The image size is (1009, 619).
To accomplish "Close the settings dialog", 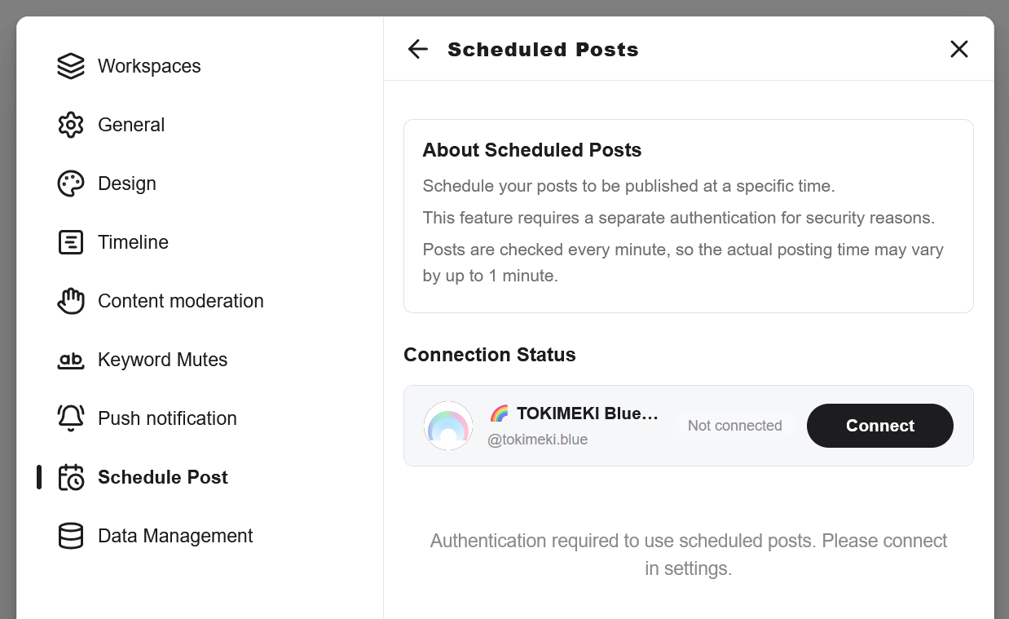I will point(959,49).
